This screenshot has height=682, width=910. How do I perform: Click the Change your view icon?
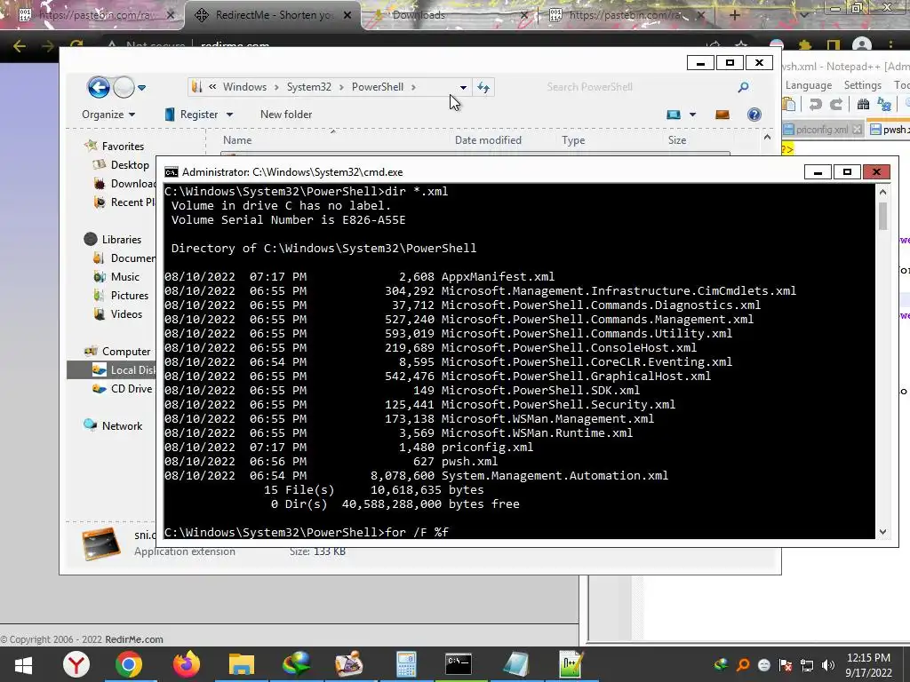pos(674,115)
